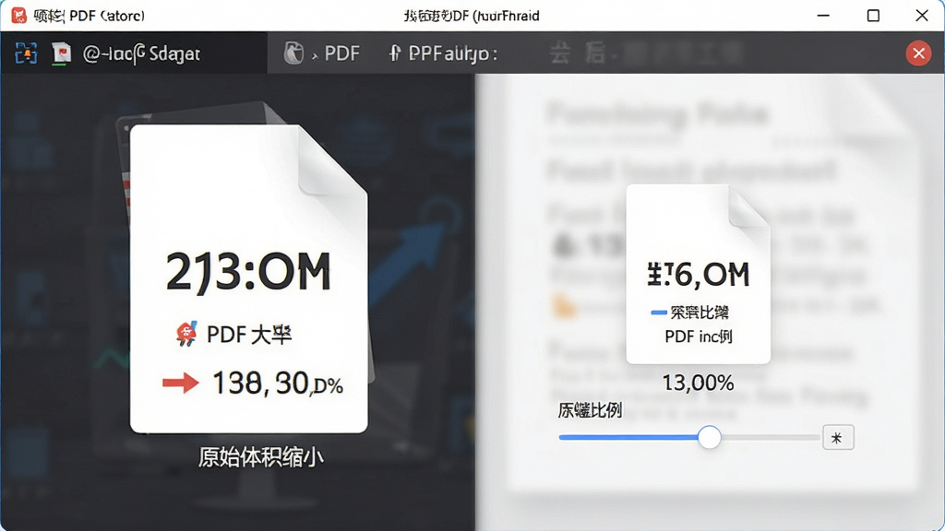Screen dimensions: 945x531
Task: Click the red PDF mascot icon on card
Action: point(186,334)
